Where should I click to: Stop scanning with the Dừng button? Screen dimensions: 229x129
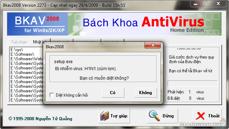point(162,116)
